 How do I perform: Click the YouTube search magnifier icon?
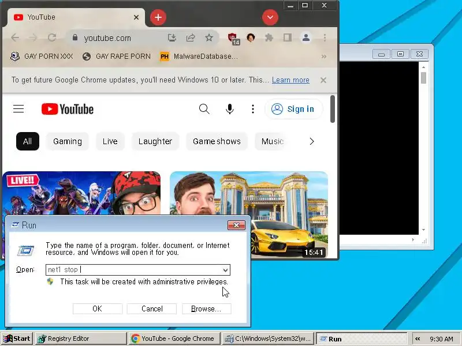[204, 109]
